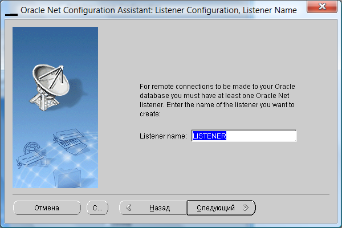
Task: Go back with the Назад button
Action: (153, 207)
